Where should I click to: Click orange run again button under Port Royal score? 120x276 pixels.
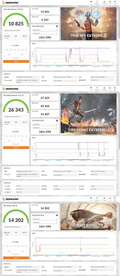tap(16, 258)
